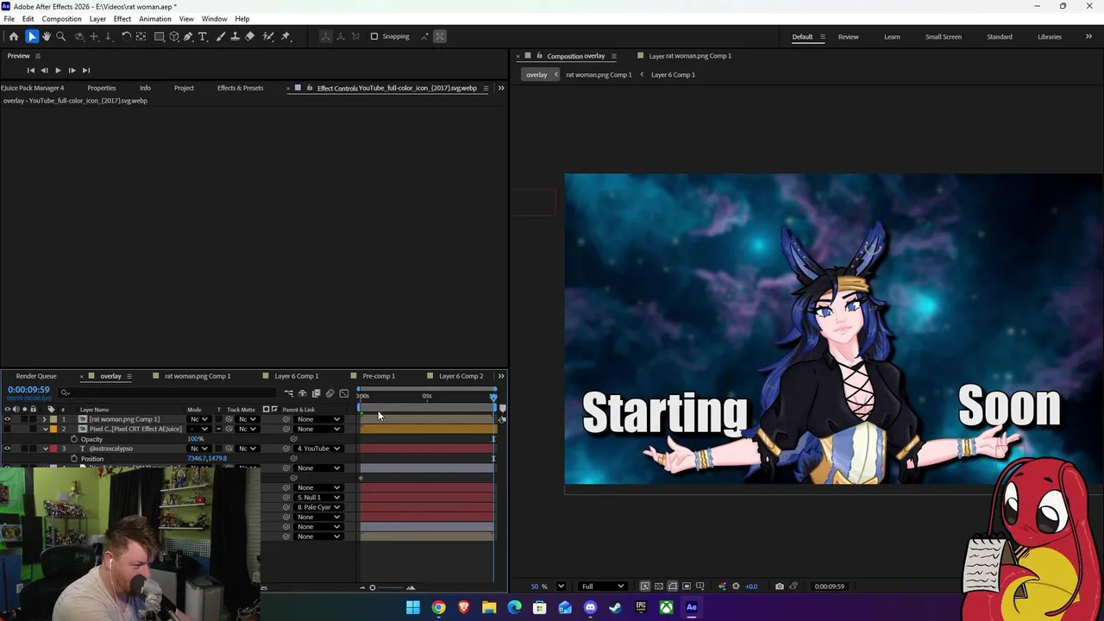Show the Pixel CRT Effect layer

[x=7, y=429]
